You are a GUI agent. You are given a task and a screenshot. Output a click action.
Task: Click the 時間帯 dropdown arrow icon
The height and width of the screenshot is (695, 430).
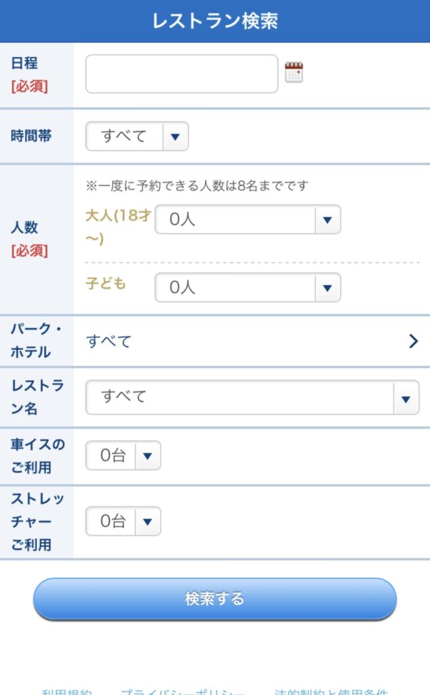(176, 136)
